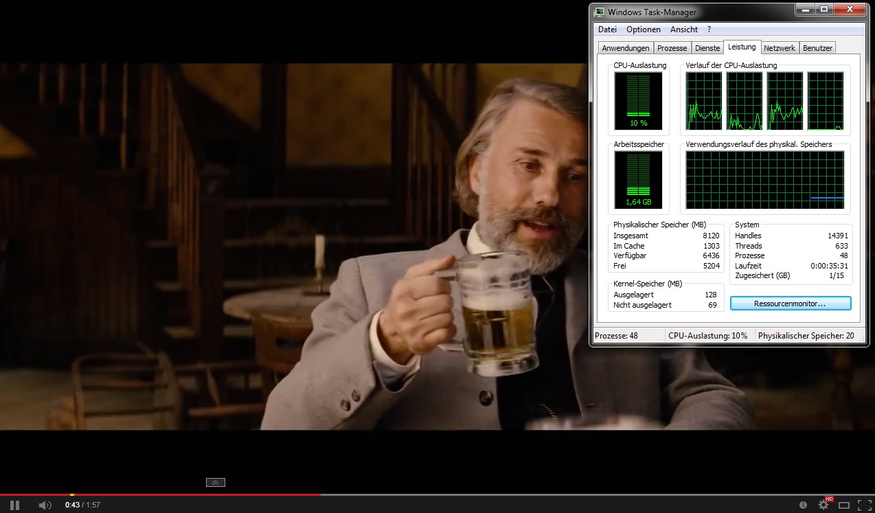875x513 pixels.
Task: Jump to the yellow marker on timeline
Action: pyautogui.click(x=72, y=494)
